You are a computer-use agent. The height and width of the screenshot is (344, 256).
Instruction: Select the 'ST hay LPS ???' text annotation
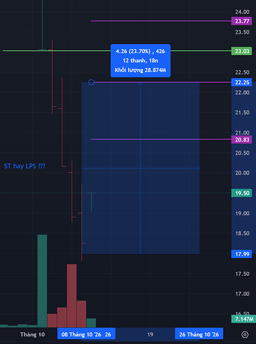pyautogui.click(x=25, y=166)
